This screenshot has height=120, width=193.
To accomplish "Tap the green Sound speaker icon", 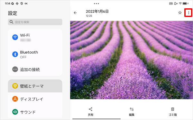I will click(x=15, y=112).
